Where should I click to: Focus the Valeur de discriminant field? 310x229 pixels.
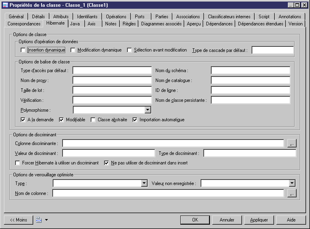(108, 153)
